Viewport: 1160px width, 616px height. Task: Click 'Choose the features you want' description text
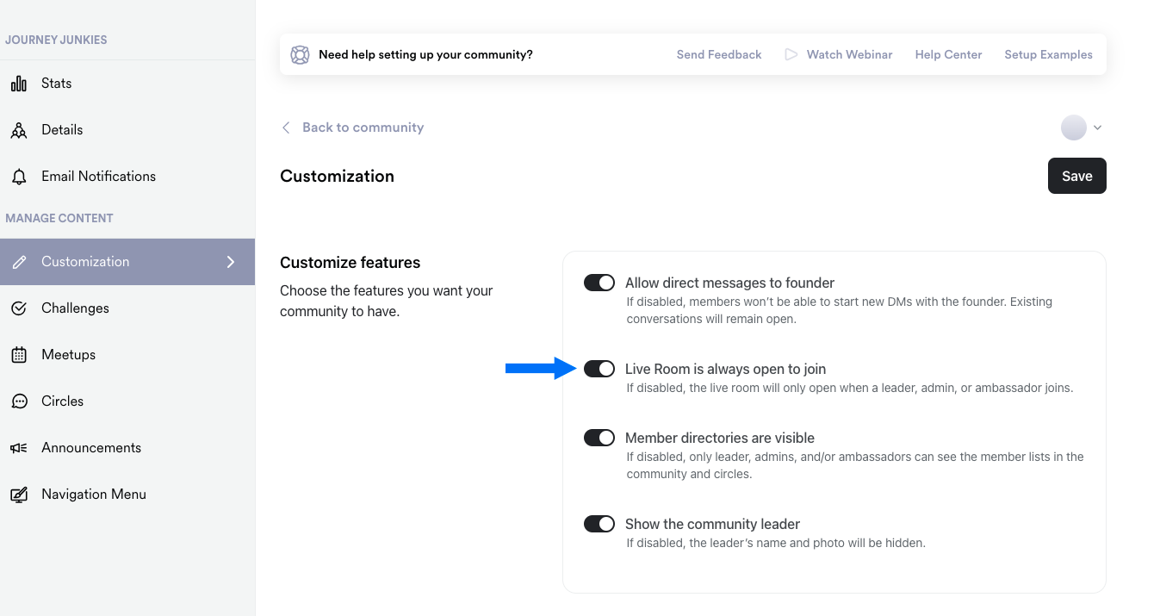[387, 301]
